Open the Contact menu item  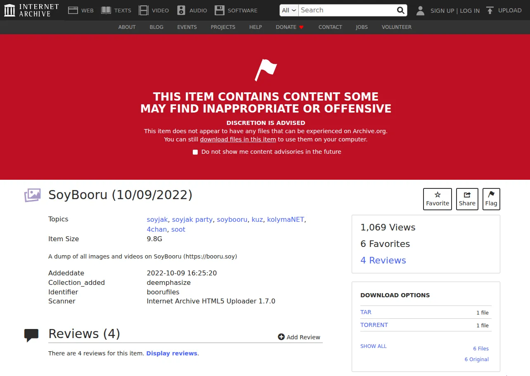pyautogui.click(x=330, y=27)
